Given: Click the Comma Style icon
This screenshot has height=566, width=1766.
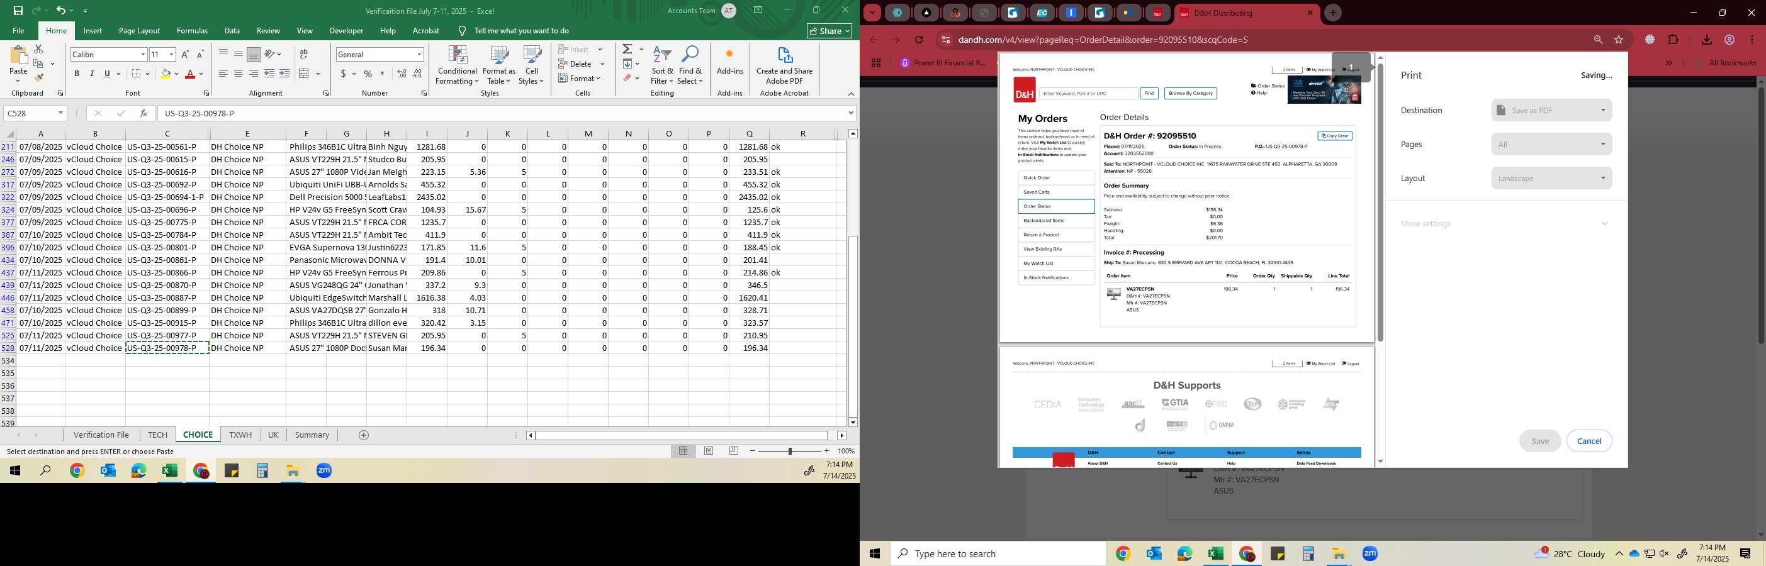Looking at the screenshot, I should 383,74.
